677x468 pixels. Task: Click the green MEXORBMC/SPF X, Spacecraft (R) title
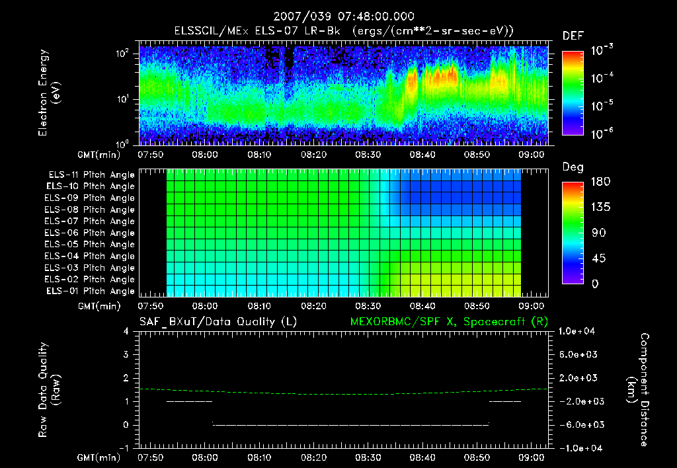[x=449, y=322]
